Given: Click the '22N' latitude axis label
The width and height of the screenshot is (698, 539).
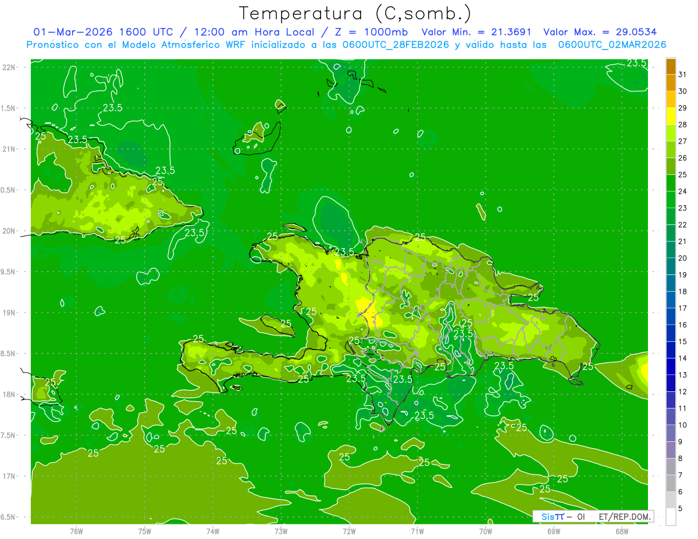Looking at the screenshot, I should pyautogui.click(x=9, y=67).
